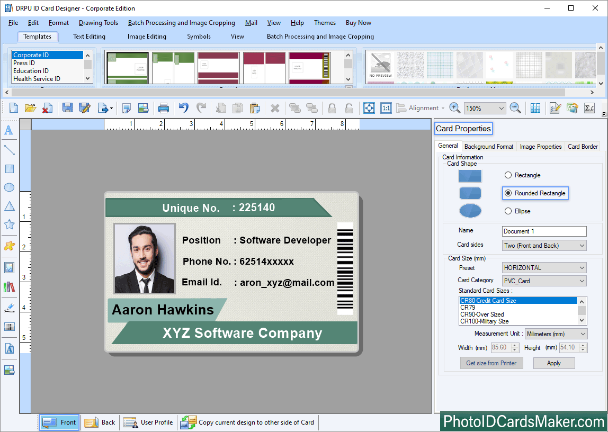Switch to the Back side of the card
The image size is (608, 432).
[100, 422]
